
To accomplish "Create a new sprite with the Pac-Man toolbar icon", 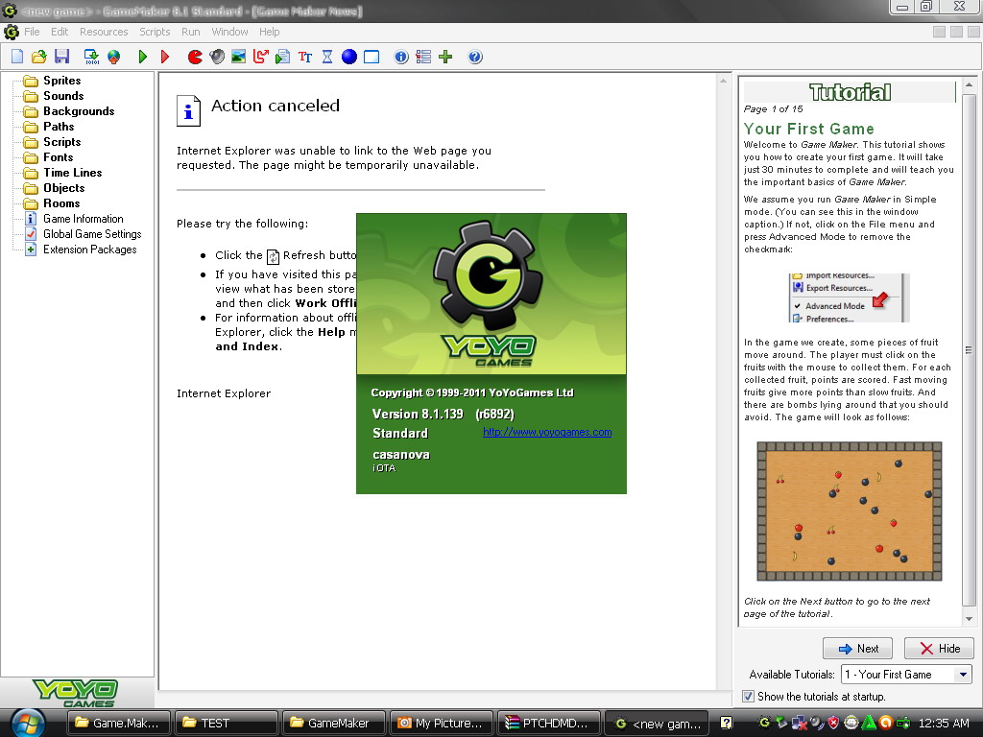I will point(194,57).
